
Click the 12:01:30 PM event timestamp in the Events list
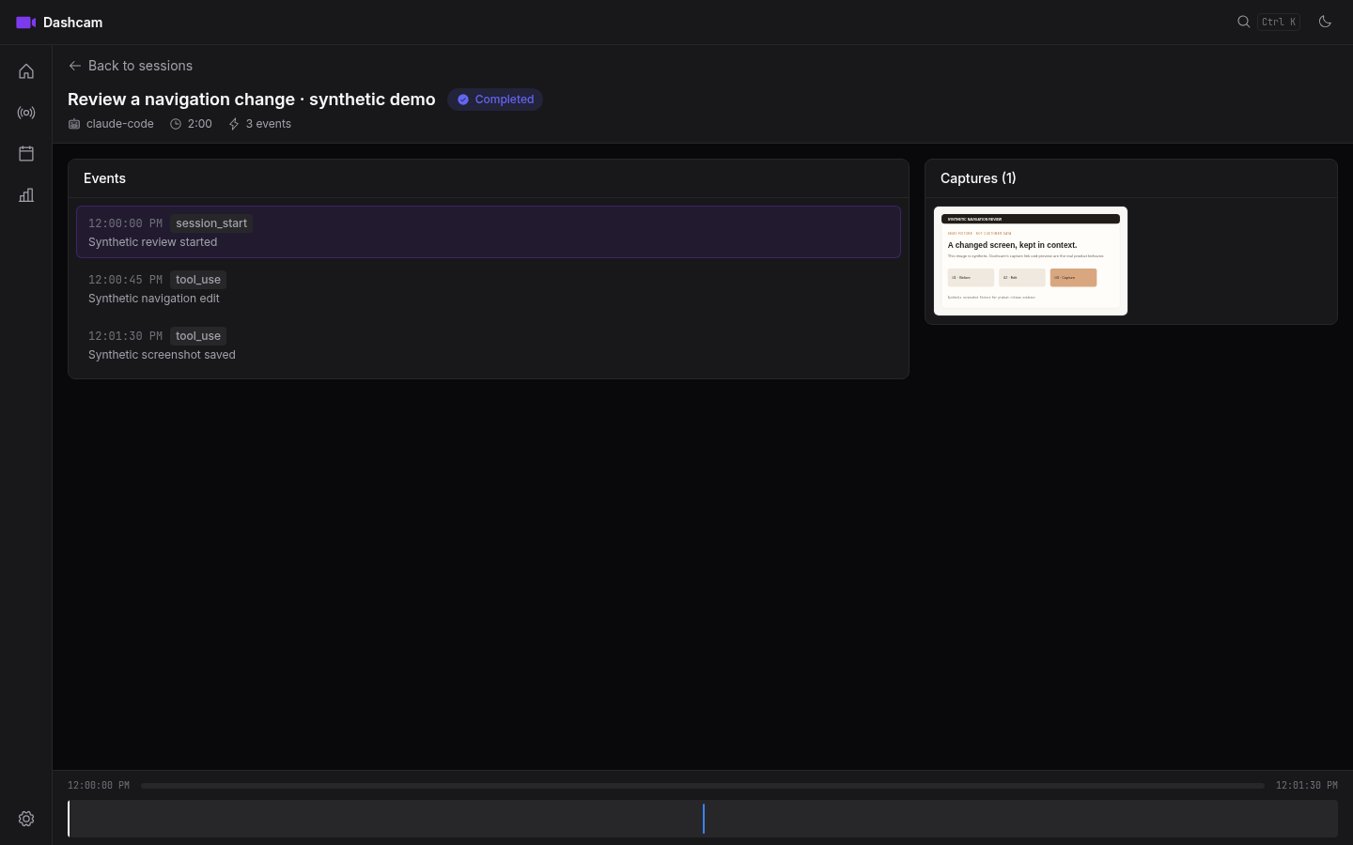(125, 336)
